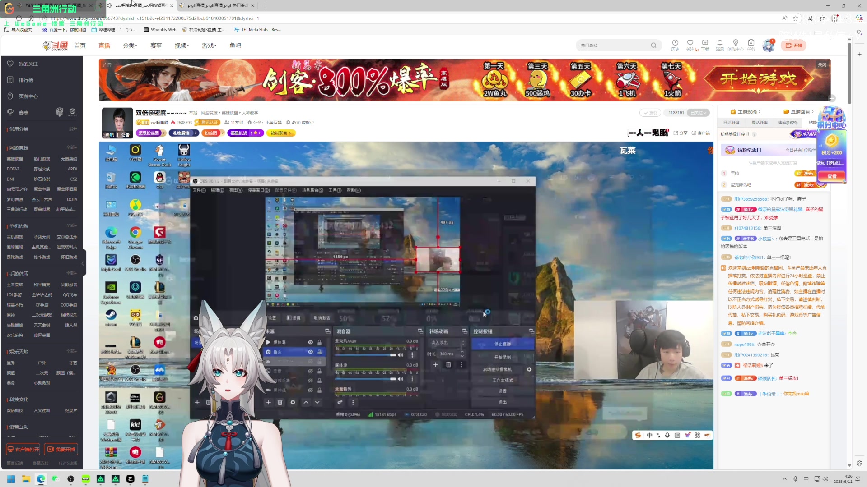Open the 关注 heart icon in header
Screen dimensions: 867x487
coord(690,45)
